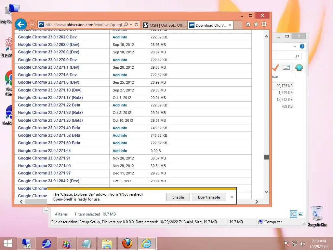Select the Google Chrome desktop shortcut
The width and height of the screenshot is (333, 250).
[x=8, y=83]
